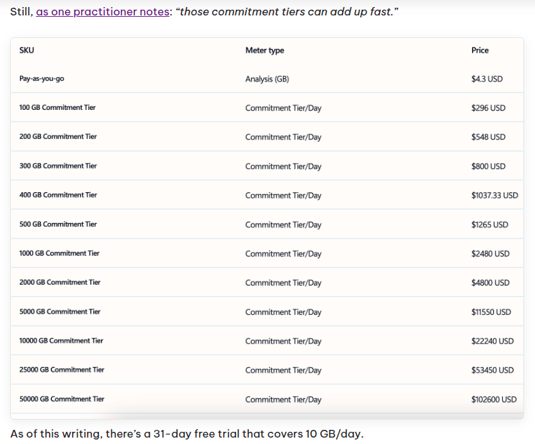
Task: Click '10000 GB Commitment Tier' row label
Action: 61,341
